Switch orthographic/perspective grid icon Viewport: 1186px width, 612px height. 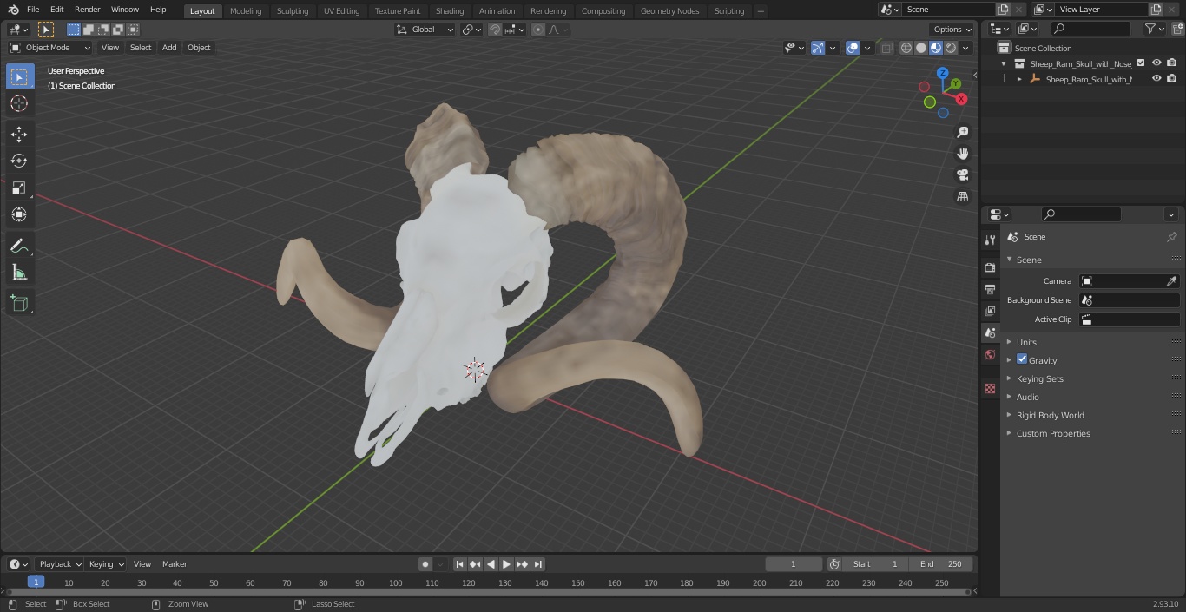click(x=962, y=197)
